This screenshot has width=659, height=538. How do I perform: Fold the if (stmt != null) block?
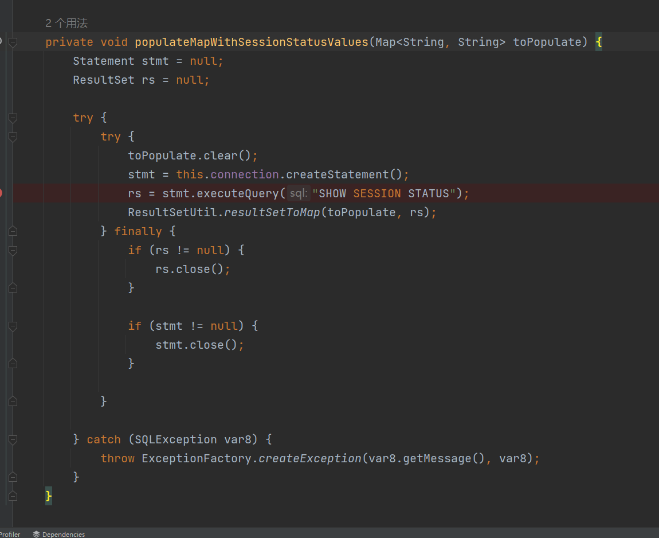click(x=13, y=326)
